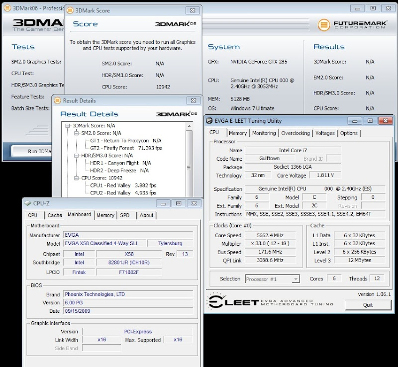Collapse the CPU Score tree branch
The image size is (398, 367).
(77, 178)
